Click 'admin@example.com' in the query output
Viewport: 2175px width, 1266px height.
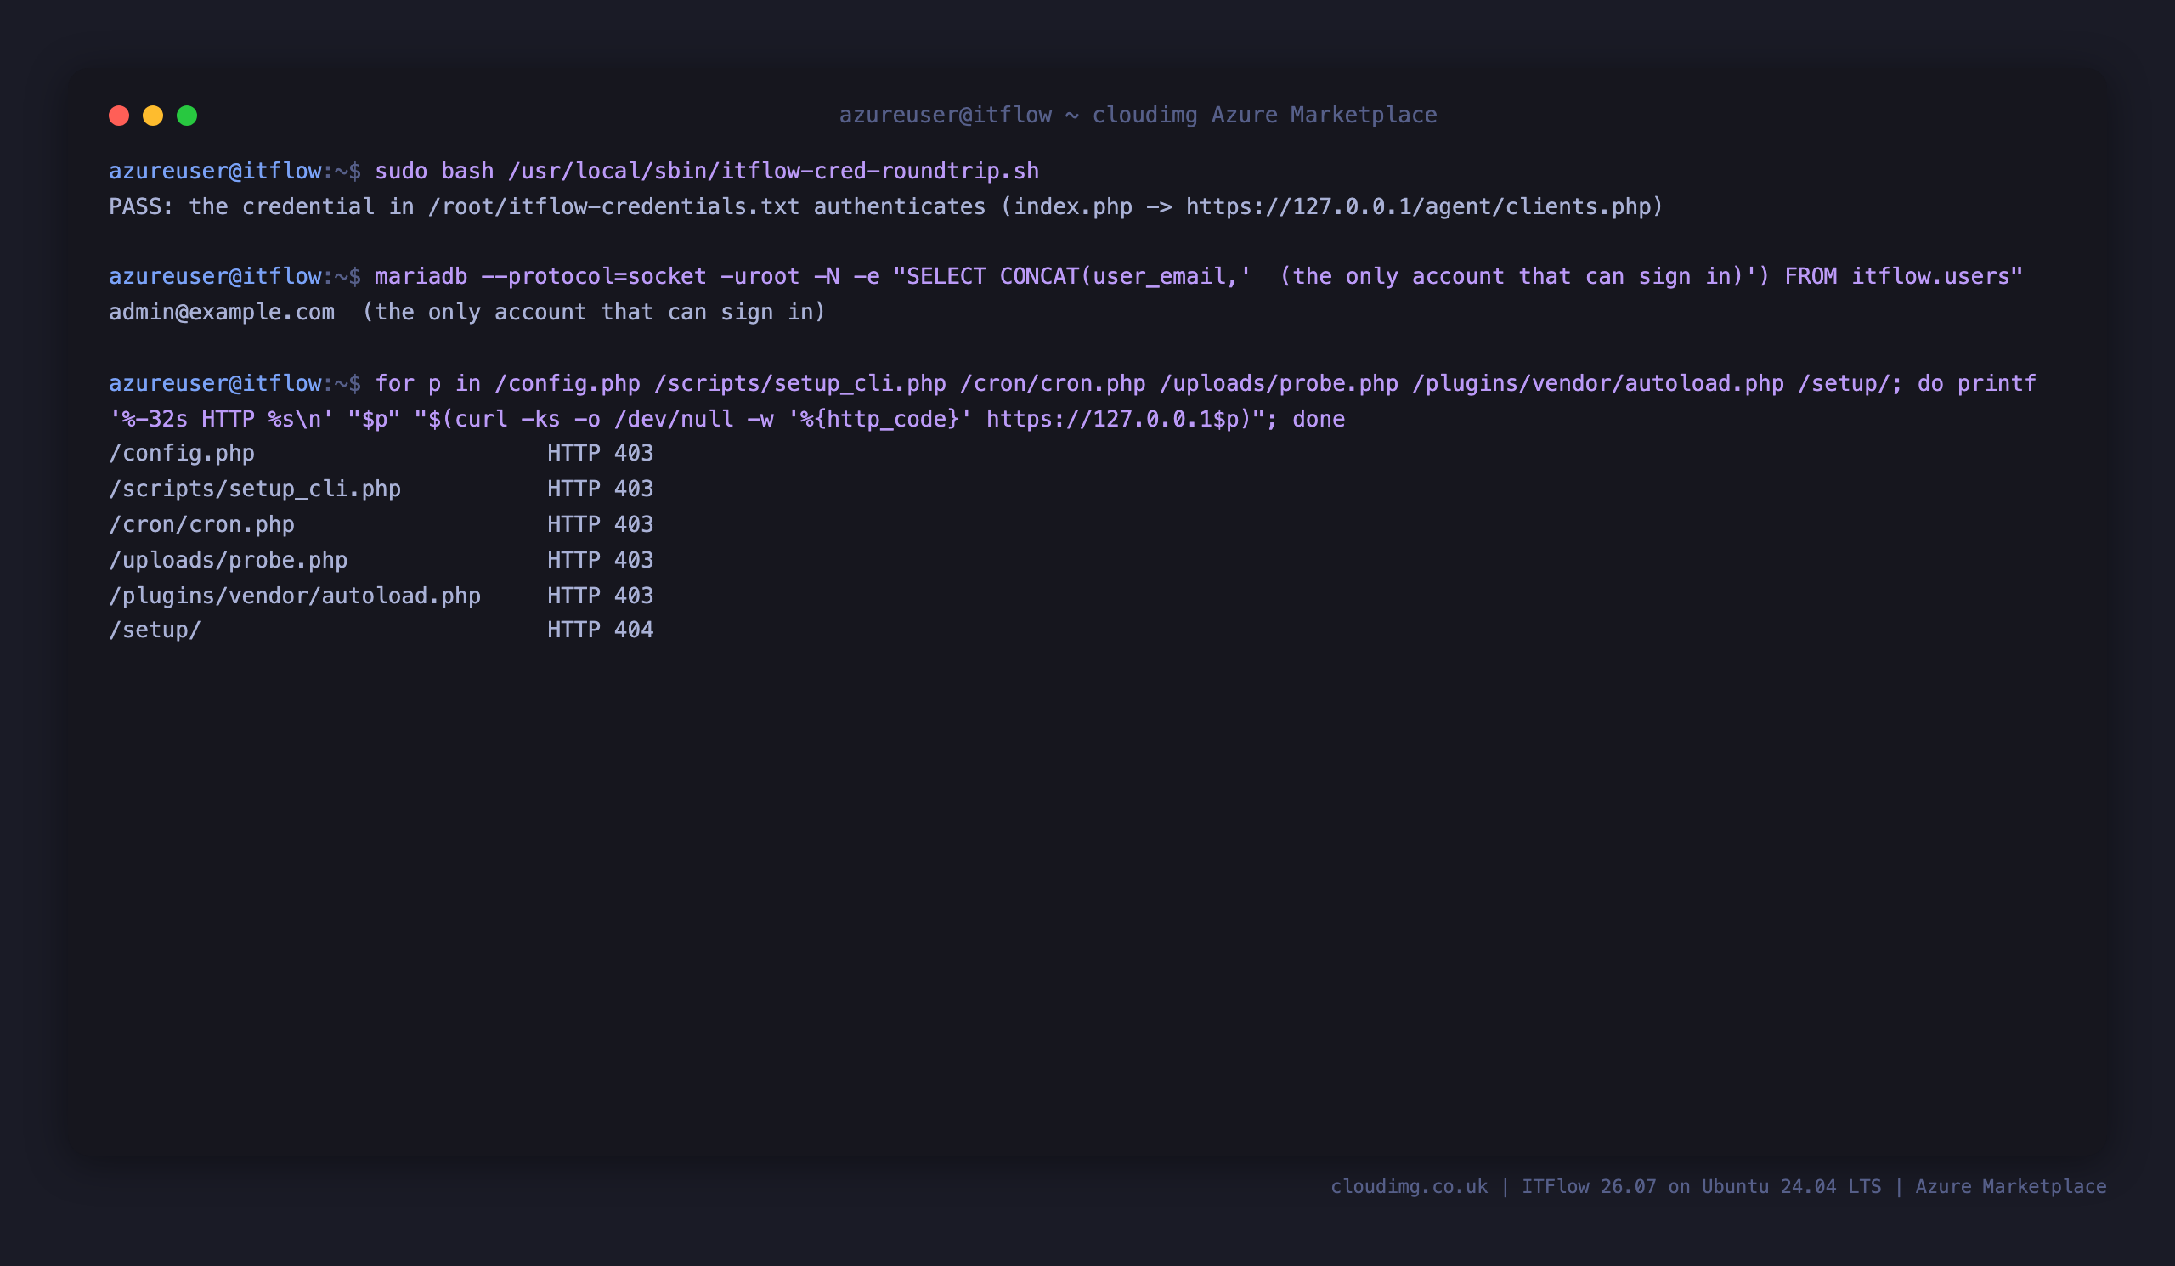point(222,312)
